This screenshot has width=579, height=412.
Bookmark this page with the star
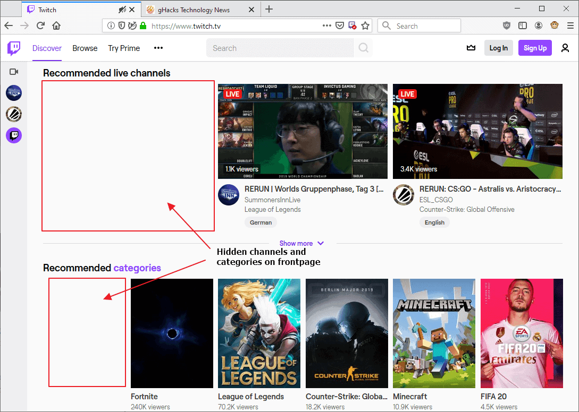tap(365, 26)
